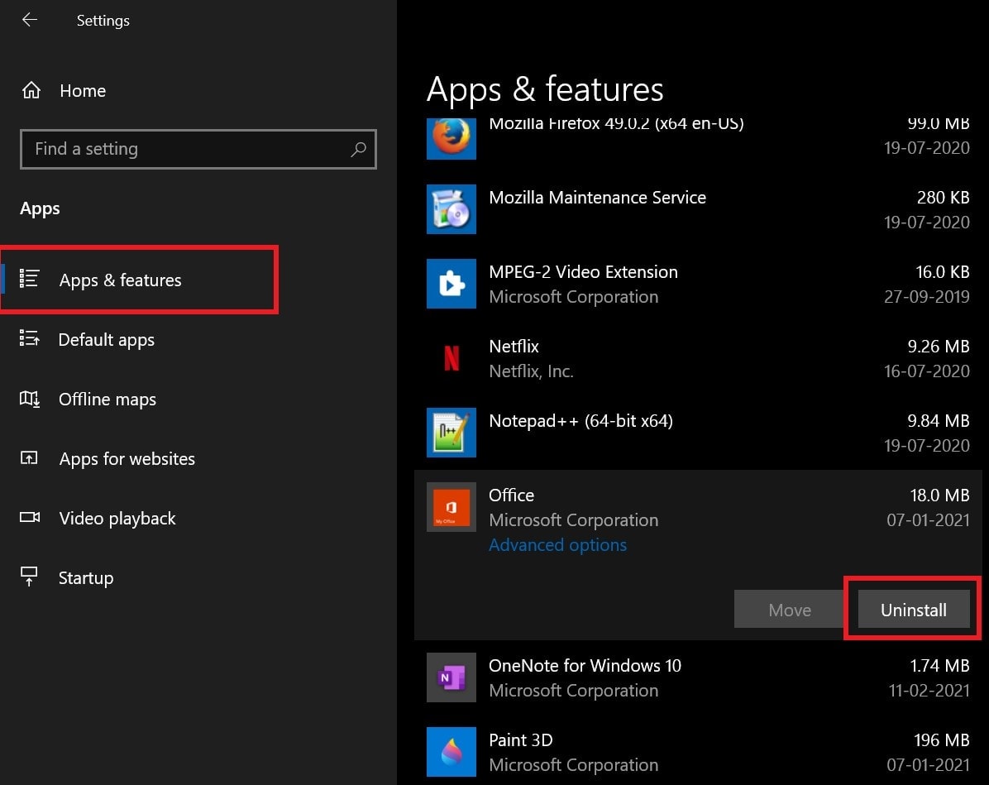Click Netflix, Inc. publisher text

(531, 371)
